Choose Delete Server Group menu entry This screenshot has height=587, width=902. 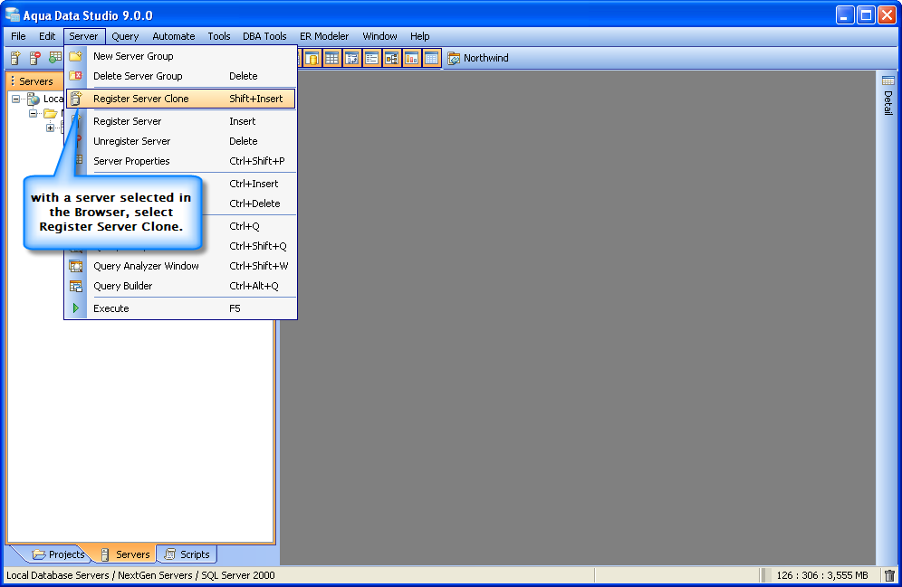point(180,76)
